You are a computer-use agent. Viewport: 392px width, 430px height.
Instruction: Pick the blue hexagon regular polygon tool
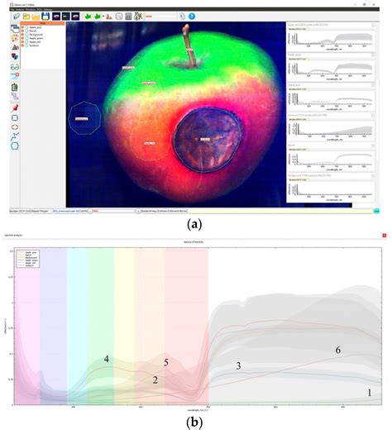click(x=15, y=146)
